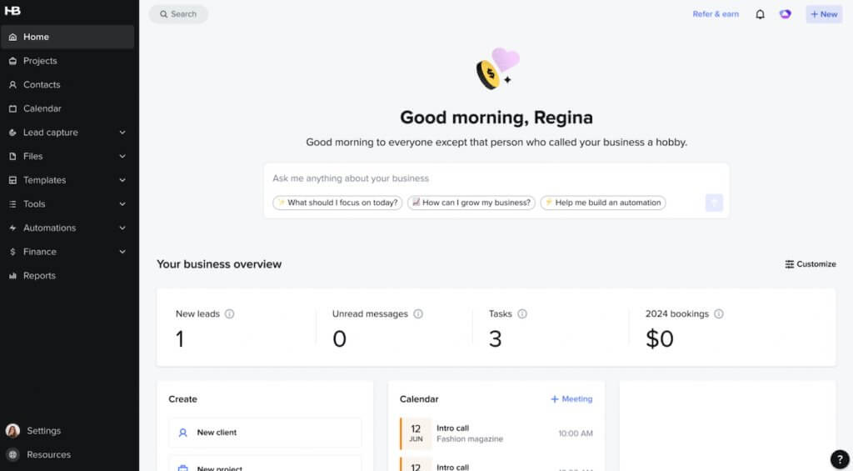Screen dimensions: 853x471
Task: Click the search magnifier icon
Action: (163, 14)
